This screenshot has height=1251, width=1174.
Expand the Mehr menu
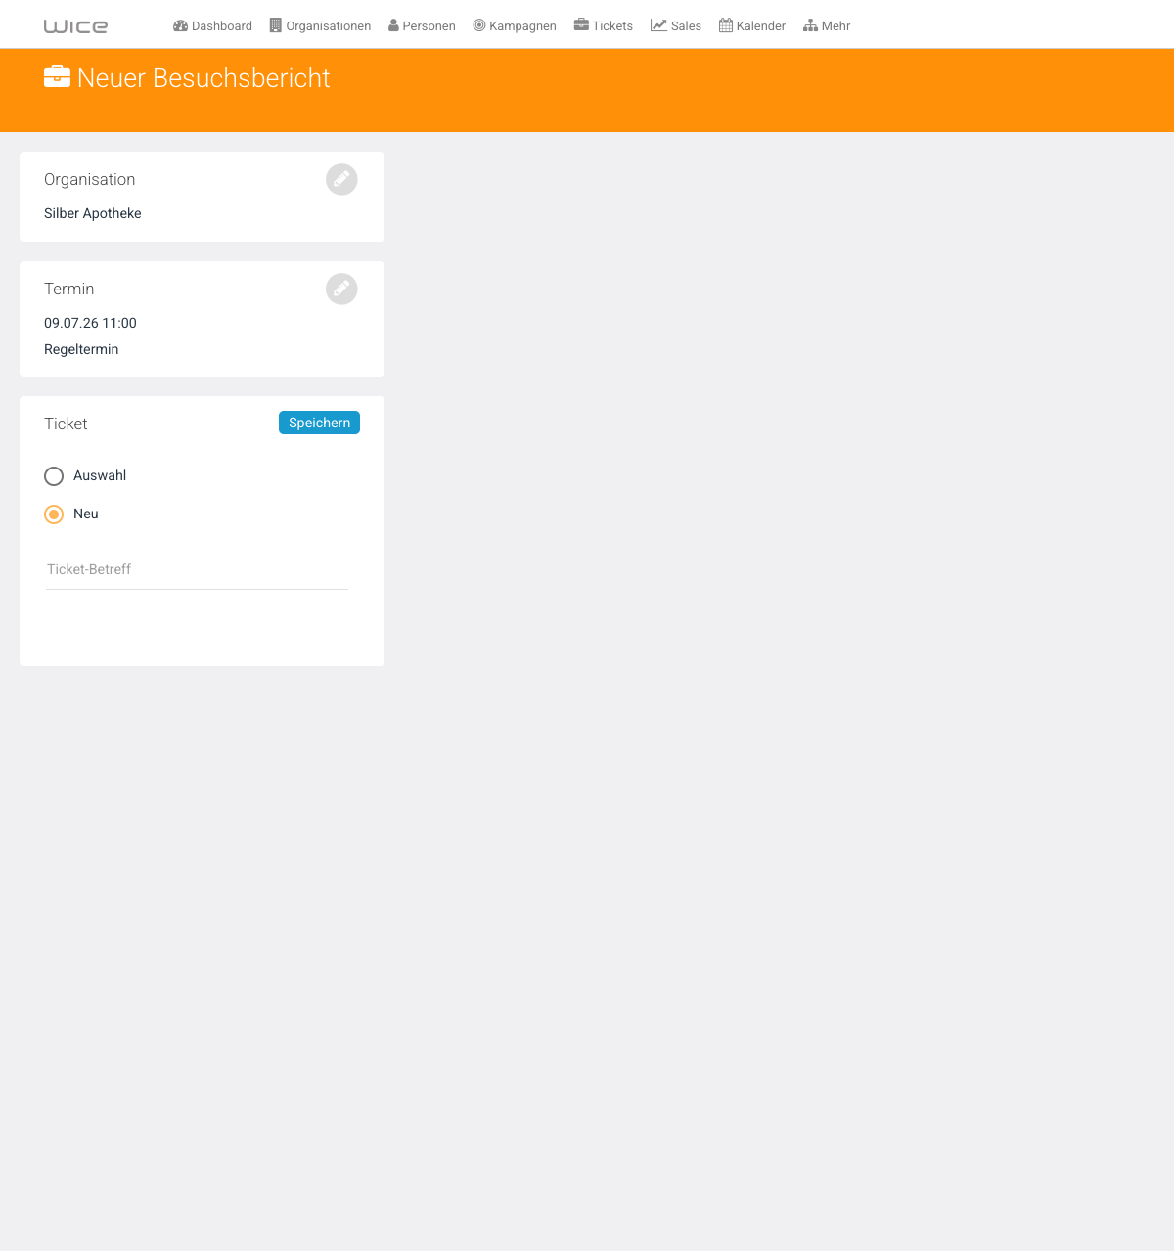coord(827,26)
